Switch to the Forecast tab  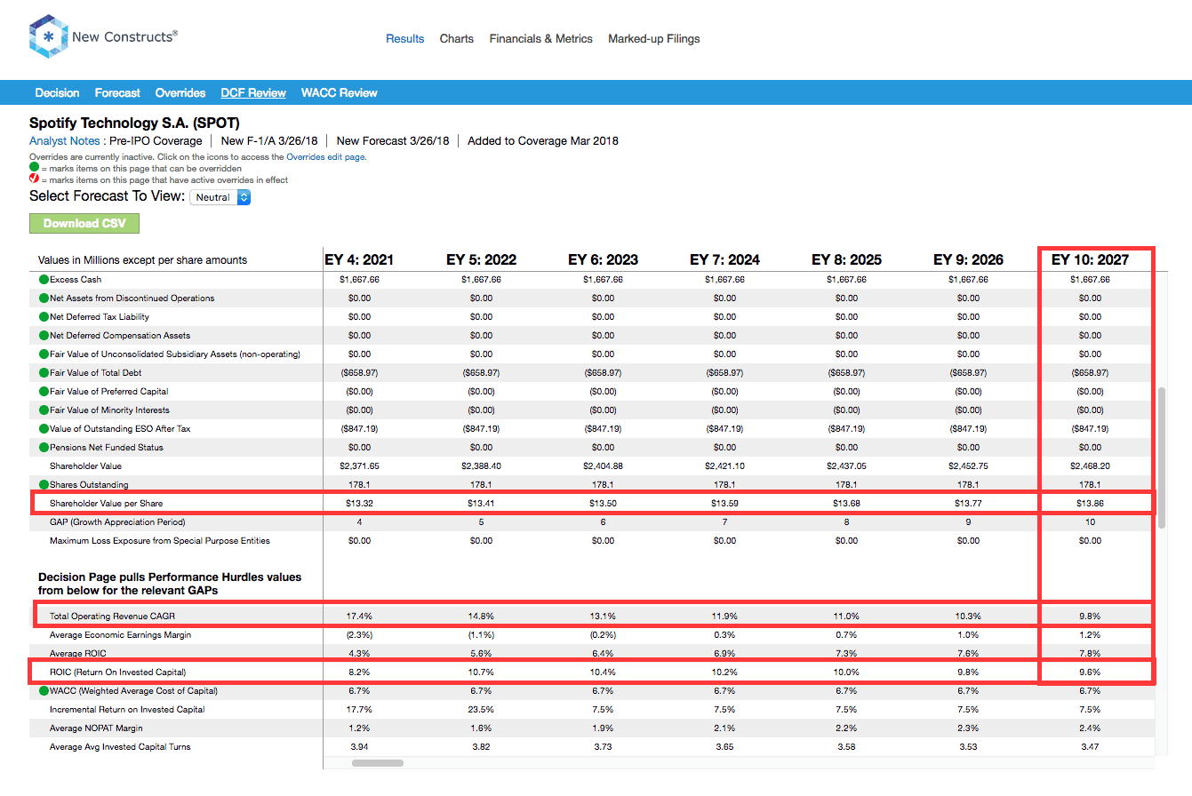pos(117,92)
